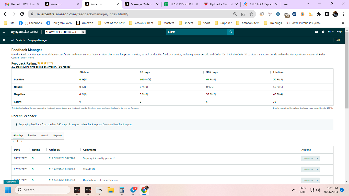Screen dimensions: 349x196
Task: Open the Chrome three-dot menu
Action: tap(343, 14)
